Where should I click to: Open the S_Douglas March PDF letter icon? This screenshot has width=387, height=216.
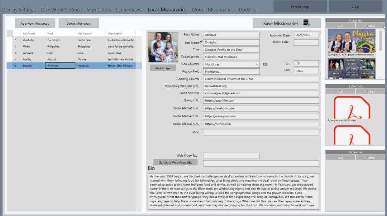point(352,107)
